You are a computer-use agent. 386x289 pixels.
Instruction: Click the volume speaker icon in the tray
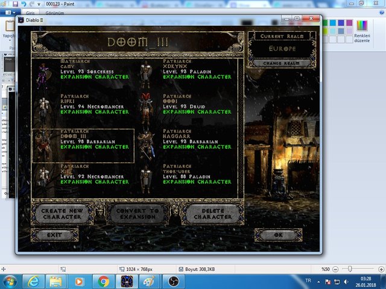[x=346, y=282]
